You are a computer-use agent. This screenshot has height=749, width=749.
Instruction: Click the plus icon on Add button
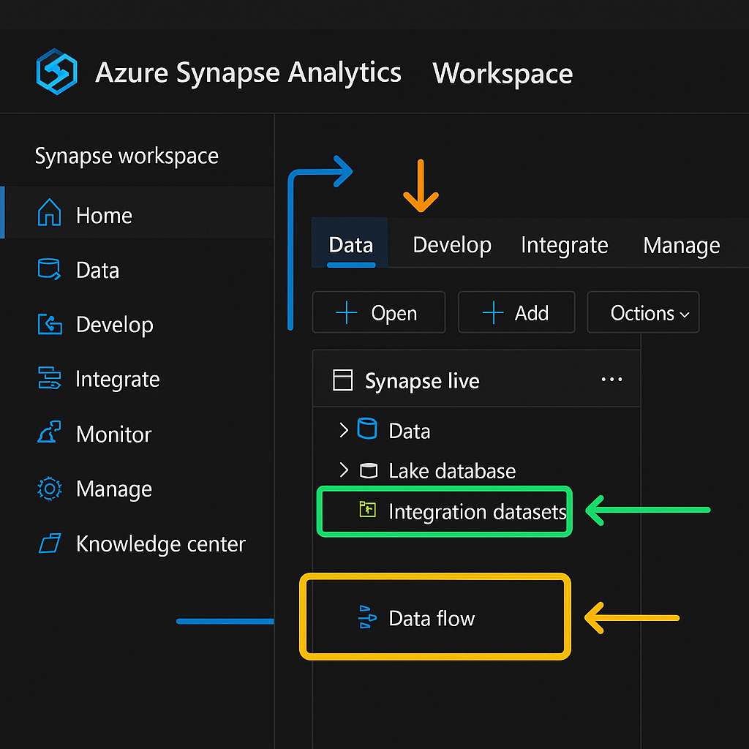493,313
